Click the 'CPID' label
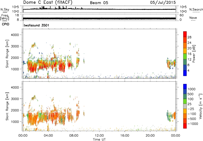The image size is (203, 141). [6, 24]
